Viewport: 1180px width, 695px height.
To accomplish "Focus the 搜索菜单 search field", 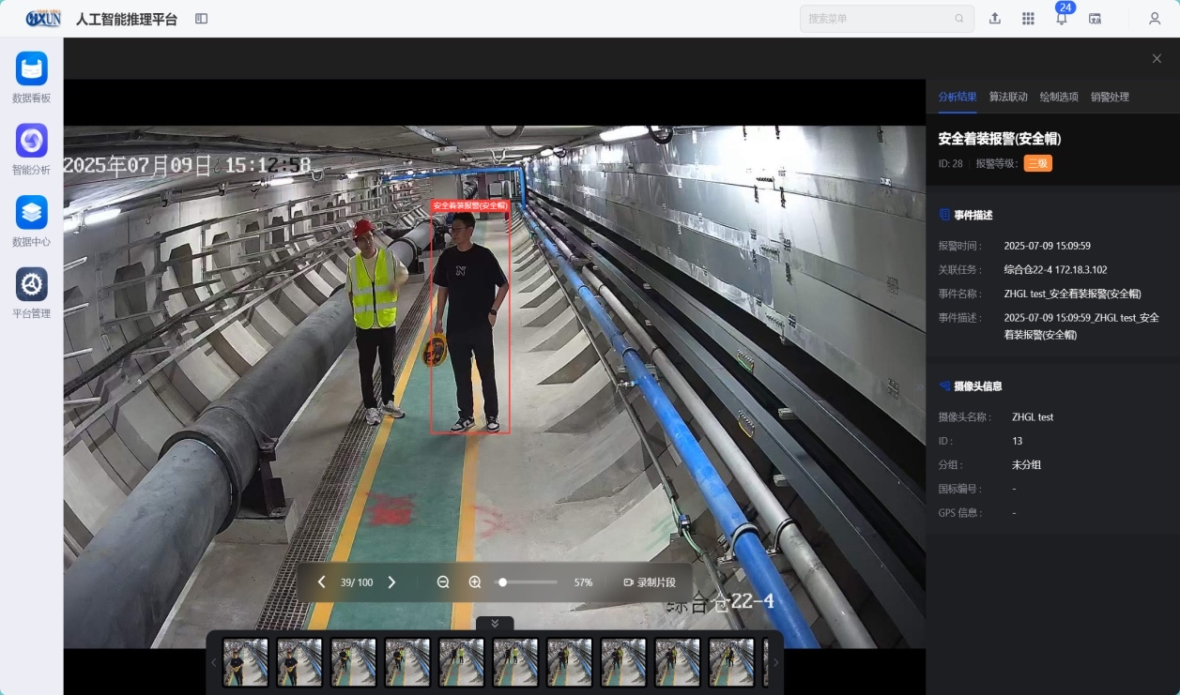I will (887, 19).
